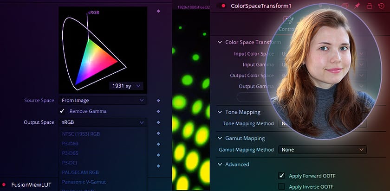Click the Output Color Space label
Viewport: 390px width, 191px height.
252,76
